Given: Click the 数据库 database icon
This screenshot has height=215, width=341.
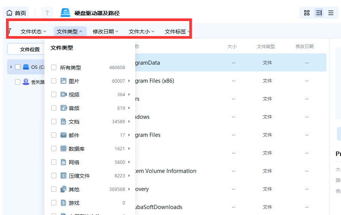Looking at the screenshot, I should [x=63, y=148].
